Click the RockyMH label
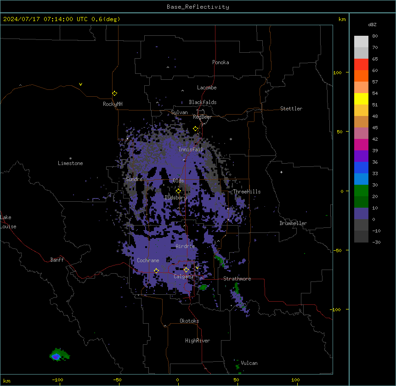Screen dimensions: 396x386 [113, 104]
